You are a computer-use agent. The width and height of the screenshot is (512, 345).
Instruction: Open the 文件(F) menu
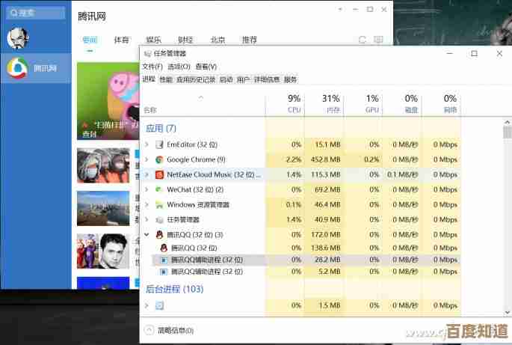coord(152,67)
